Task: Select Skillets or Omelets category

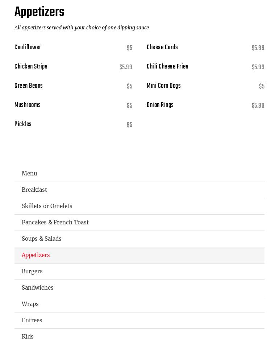Action: pyautogui.click(x=47, y=206)
